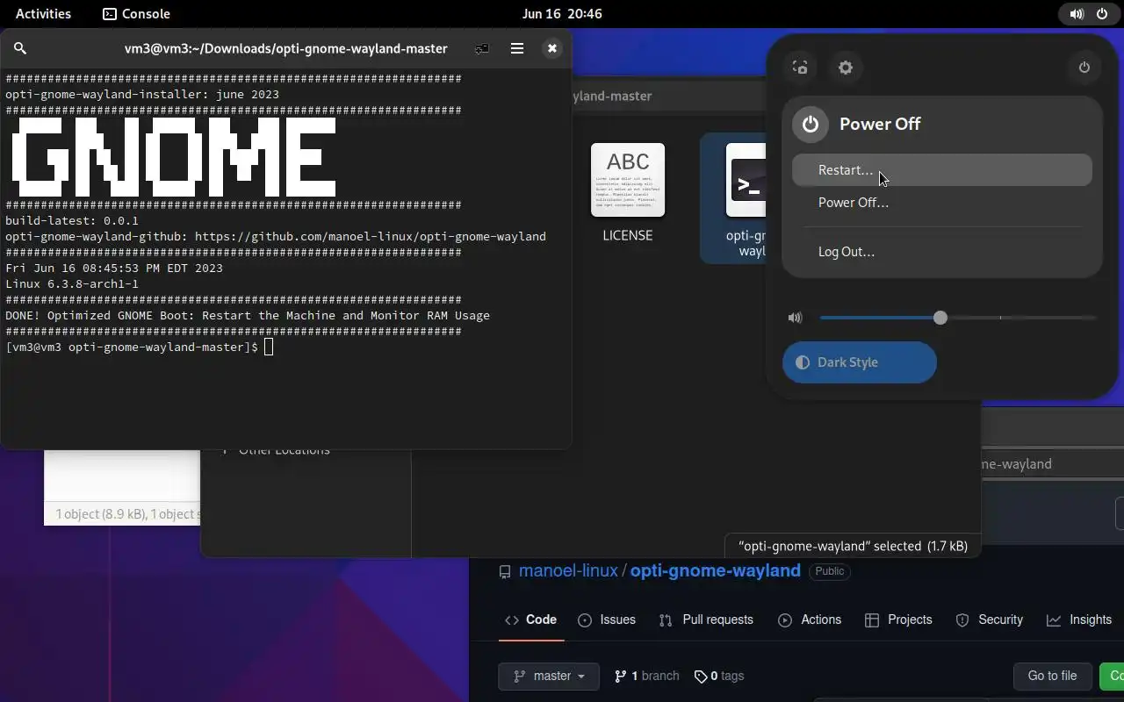Click the top bar power indicator icon

click(1102, 13)
